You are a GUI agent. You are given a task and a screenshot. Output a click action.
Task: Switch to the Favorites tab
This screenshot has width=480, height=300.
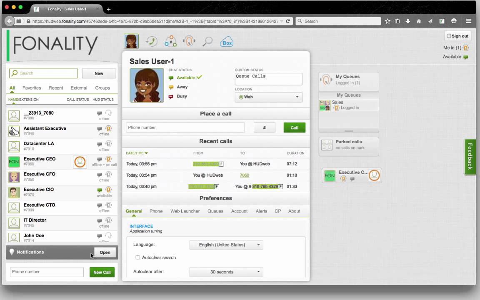tap(32, 88)
